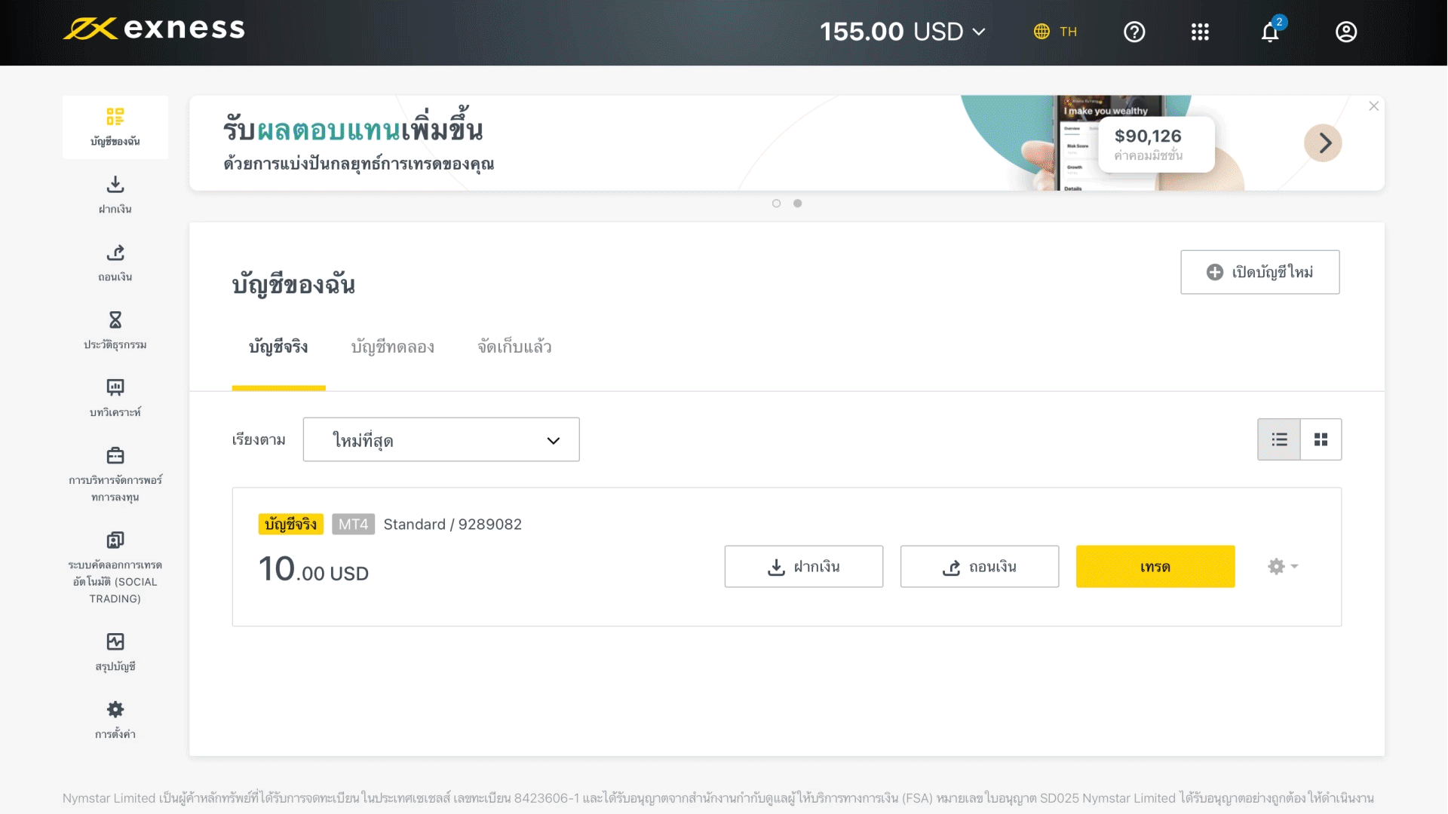Switch accounts display to grid view

pyautogui.click(x=1321, y=439)
